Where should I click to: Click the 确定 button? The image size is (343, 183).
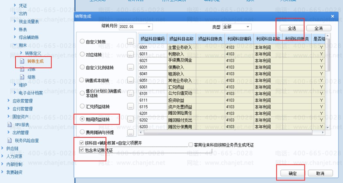pyautogui.click(x=292, y=173)
